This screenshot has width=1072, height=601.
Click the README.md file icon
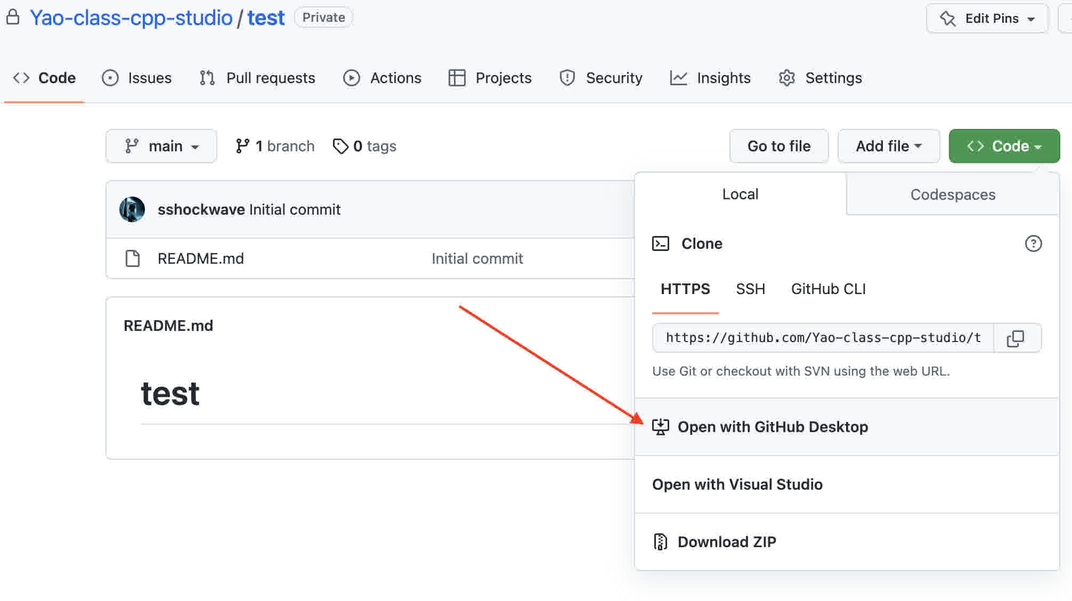(133, 258)
